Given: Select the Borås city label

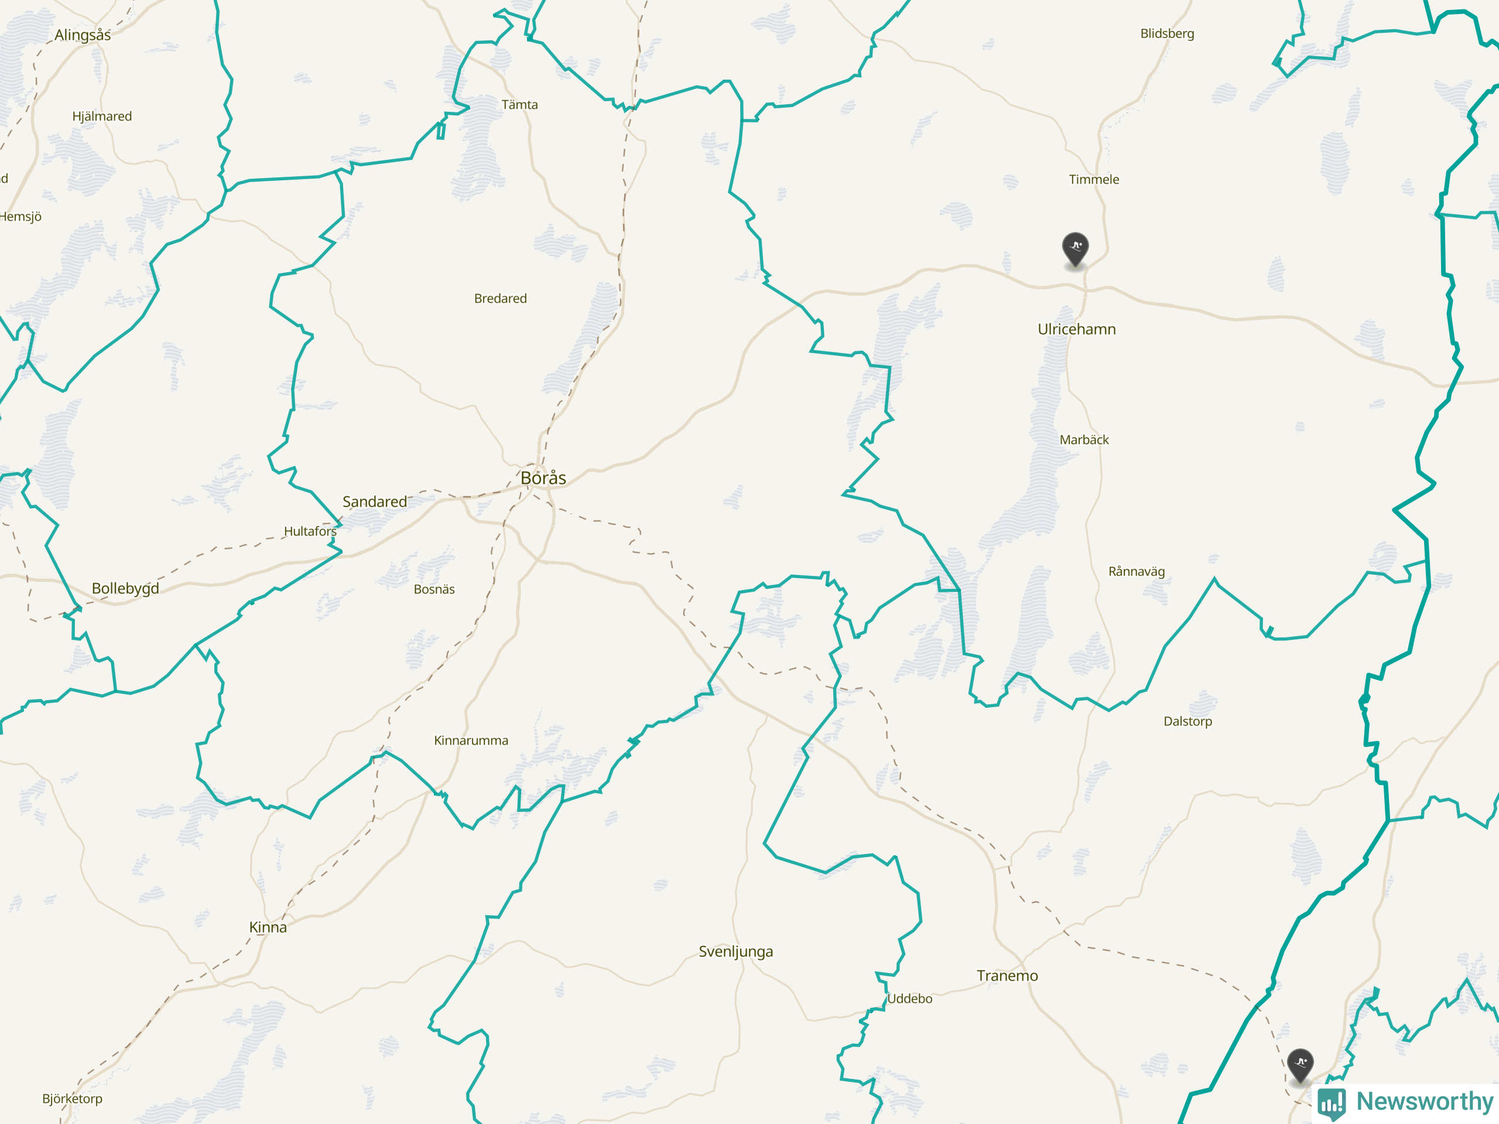Looking at the screenshot, I should point(543,478).
